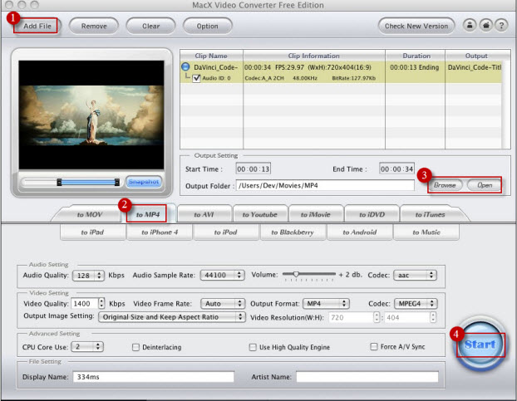The width and height of the screenshot is (517, 401).
Task: Check New Version of the converter
Action: point(416,26)
